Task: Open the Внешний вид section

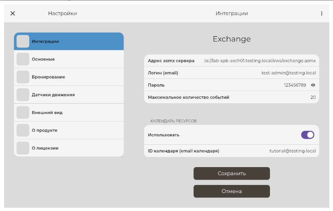Action: coord(69,113)
